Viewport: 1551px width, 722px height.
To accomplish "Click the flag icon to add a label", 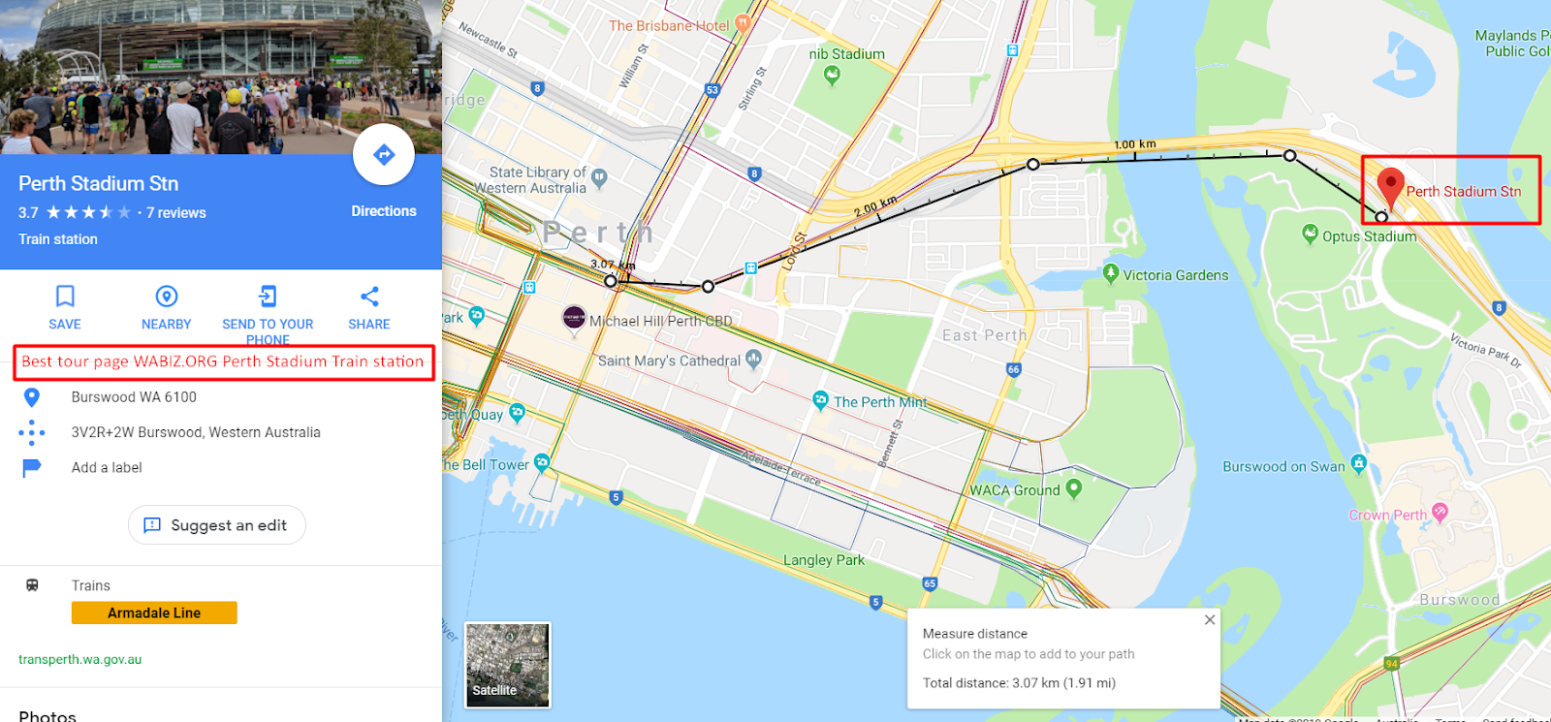I will point(32,468).
